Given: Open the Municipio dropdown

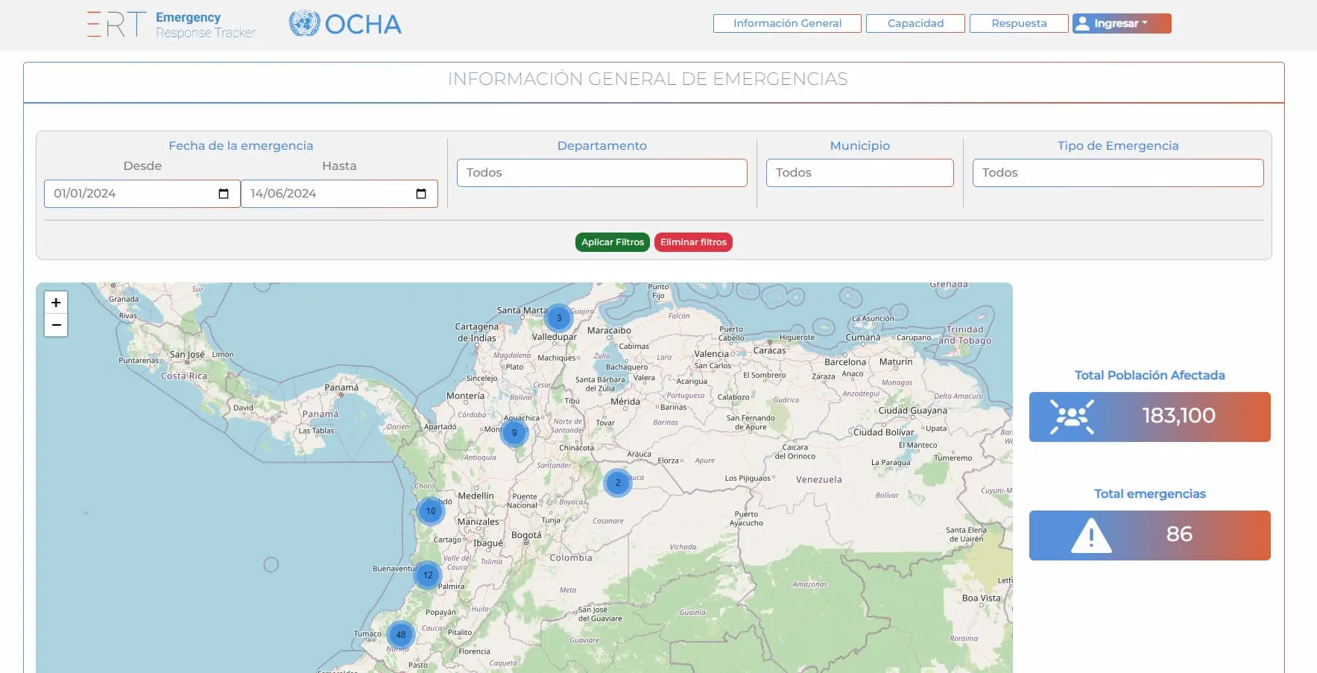Looking at the screenshot, I should pyautogui.click(x=859, y=172).
